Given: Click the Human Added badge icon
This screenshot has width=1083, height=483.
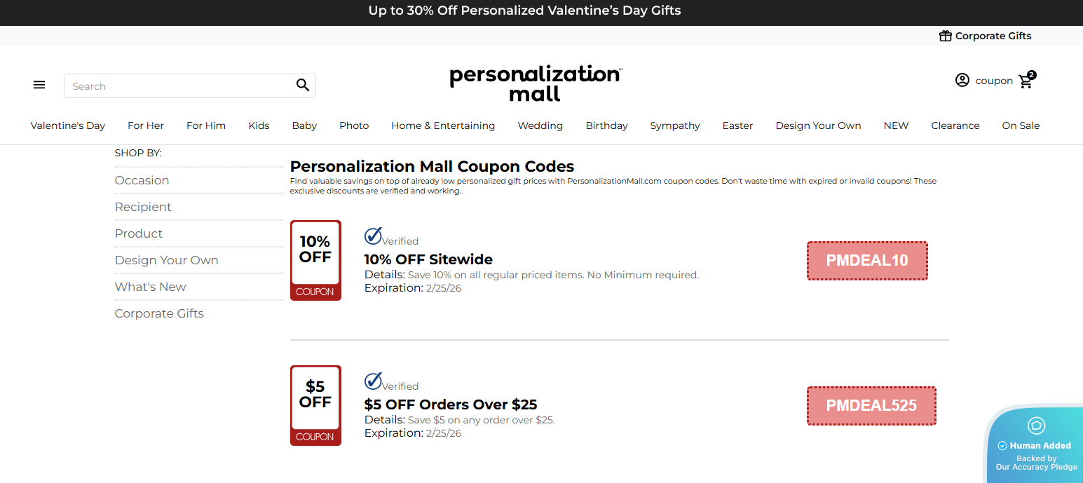Looking at the screenshot, I should point(1036,426).
